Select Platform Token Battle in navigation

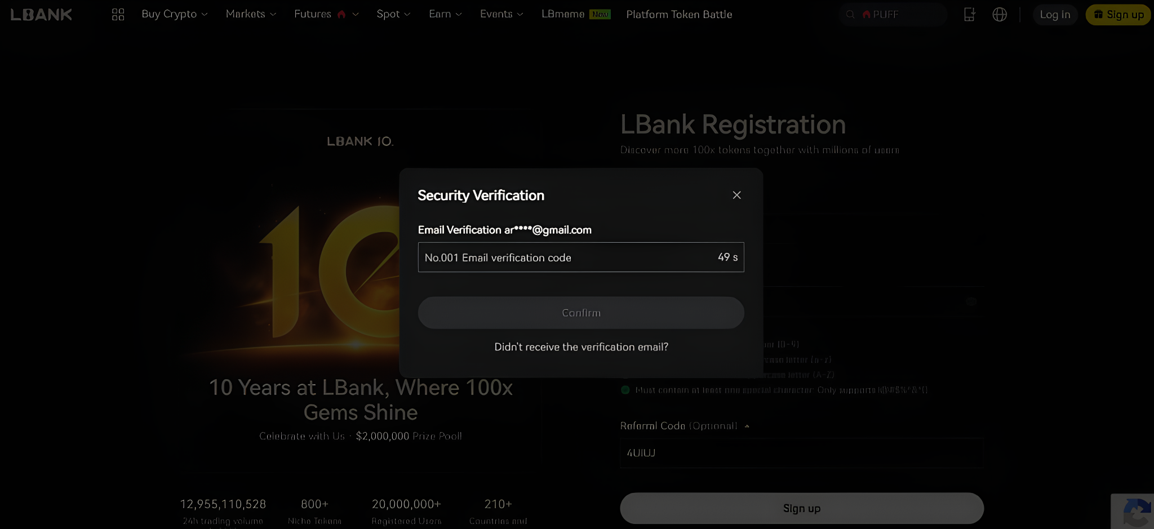[678, 15]
